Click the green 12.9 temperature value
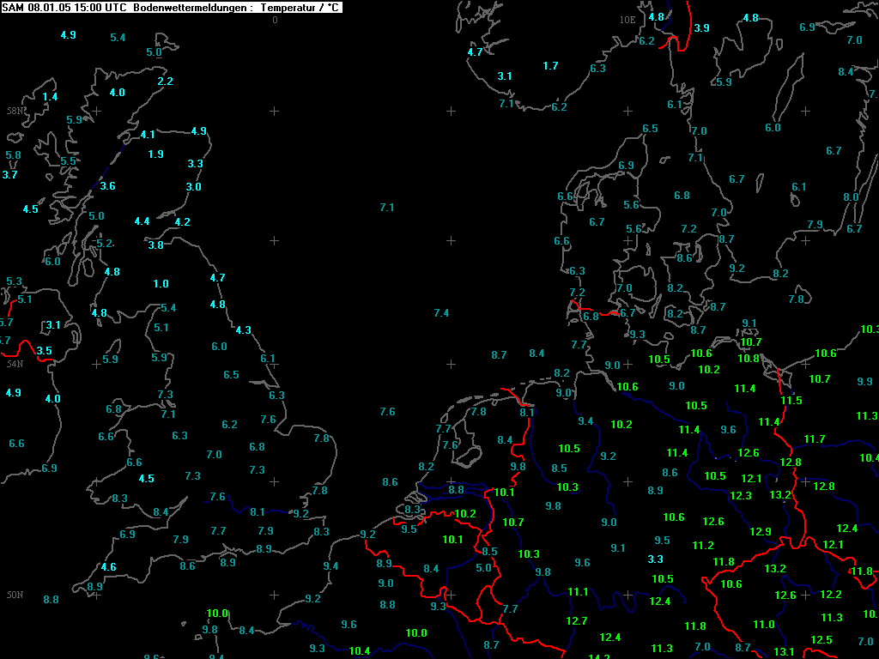The width and height of the screenshot is (879, 659). click(x=761, y=531)
